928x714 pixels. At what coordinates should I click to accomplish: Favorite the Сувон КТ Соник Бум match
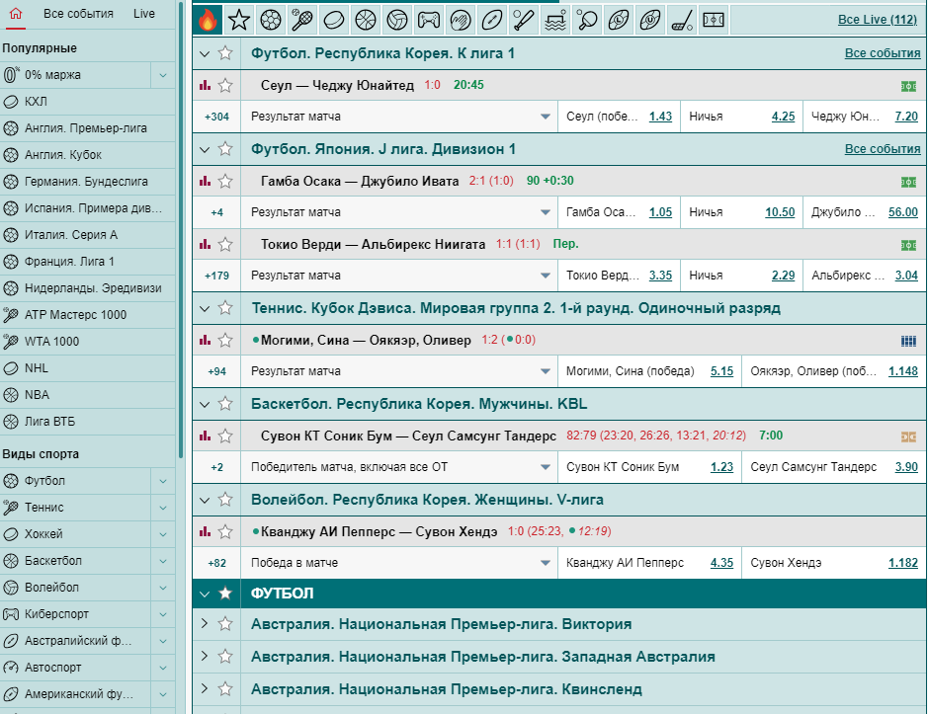(x=225, y=436)
